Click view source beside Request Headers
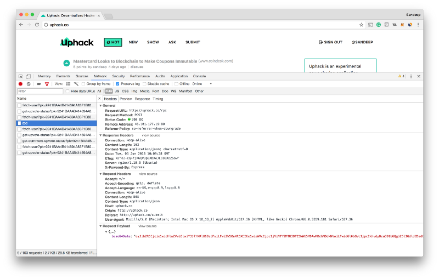The height and width of the screenshot is (279, 439). click(148, 174)
